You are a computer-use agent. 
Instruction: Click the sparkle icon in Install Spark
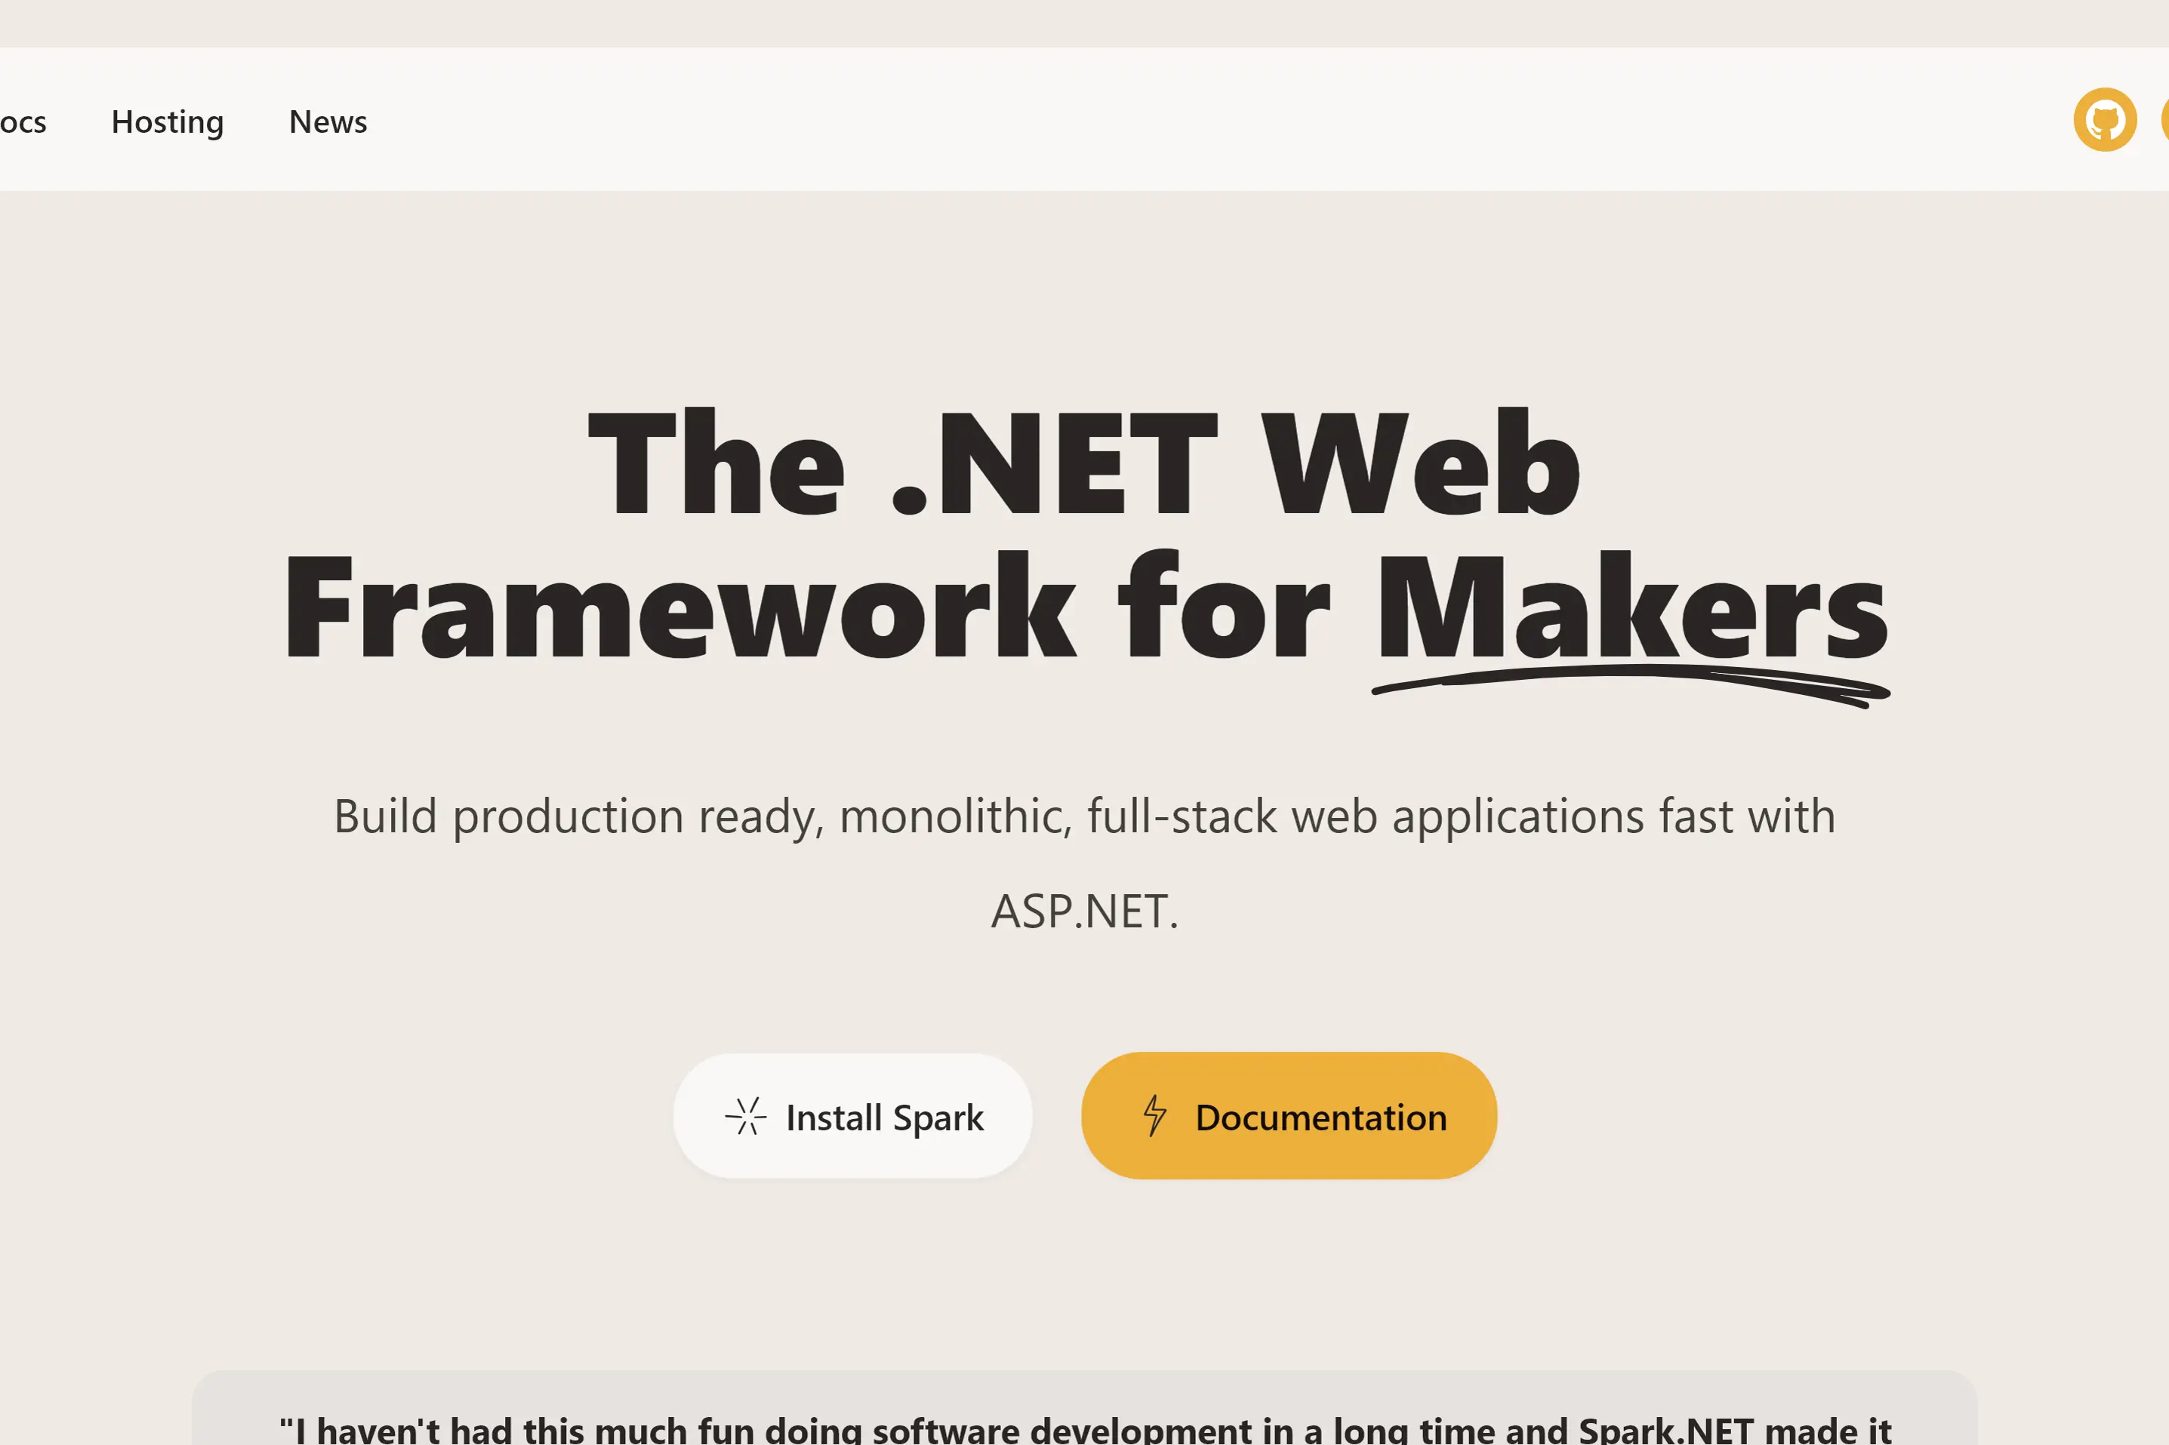pos(745,1116)
